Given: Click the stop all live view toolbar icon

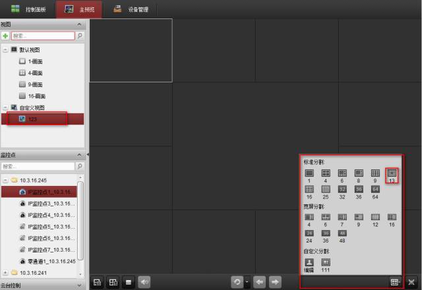Looking at the screenshot, I should [129, 282].
